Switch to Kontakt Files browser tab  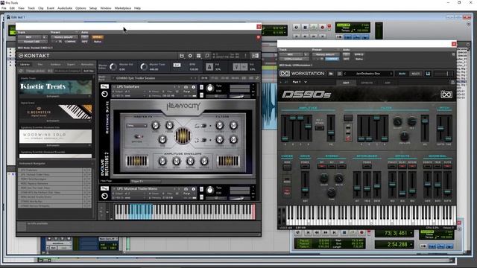(40, 65)
